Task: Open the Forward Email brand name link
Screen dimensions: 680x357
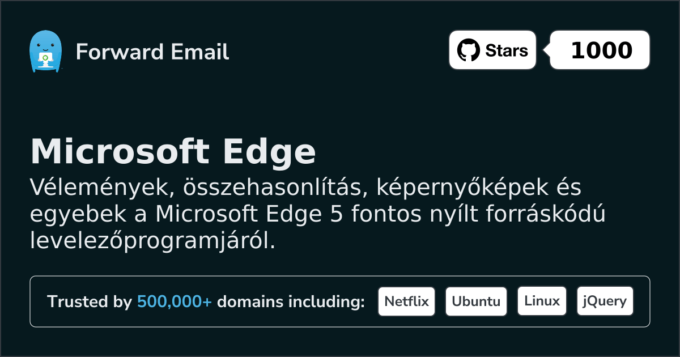Action: pyautogui.click(x=152, y=52)
